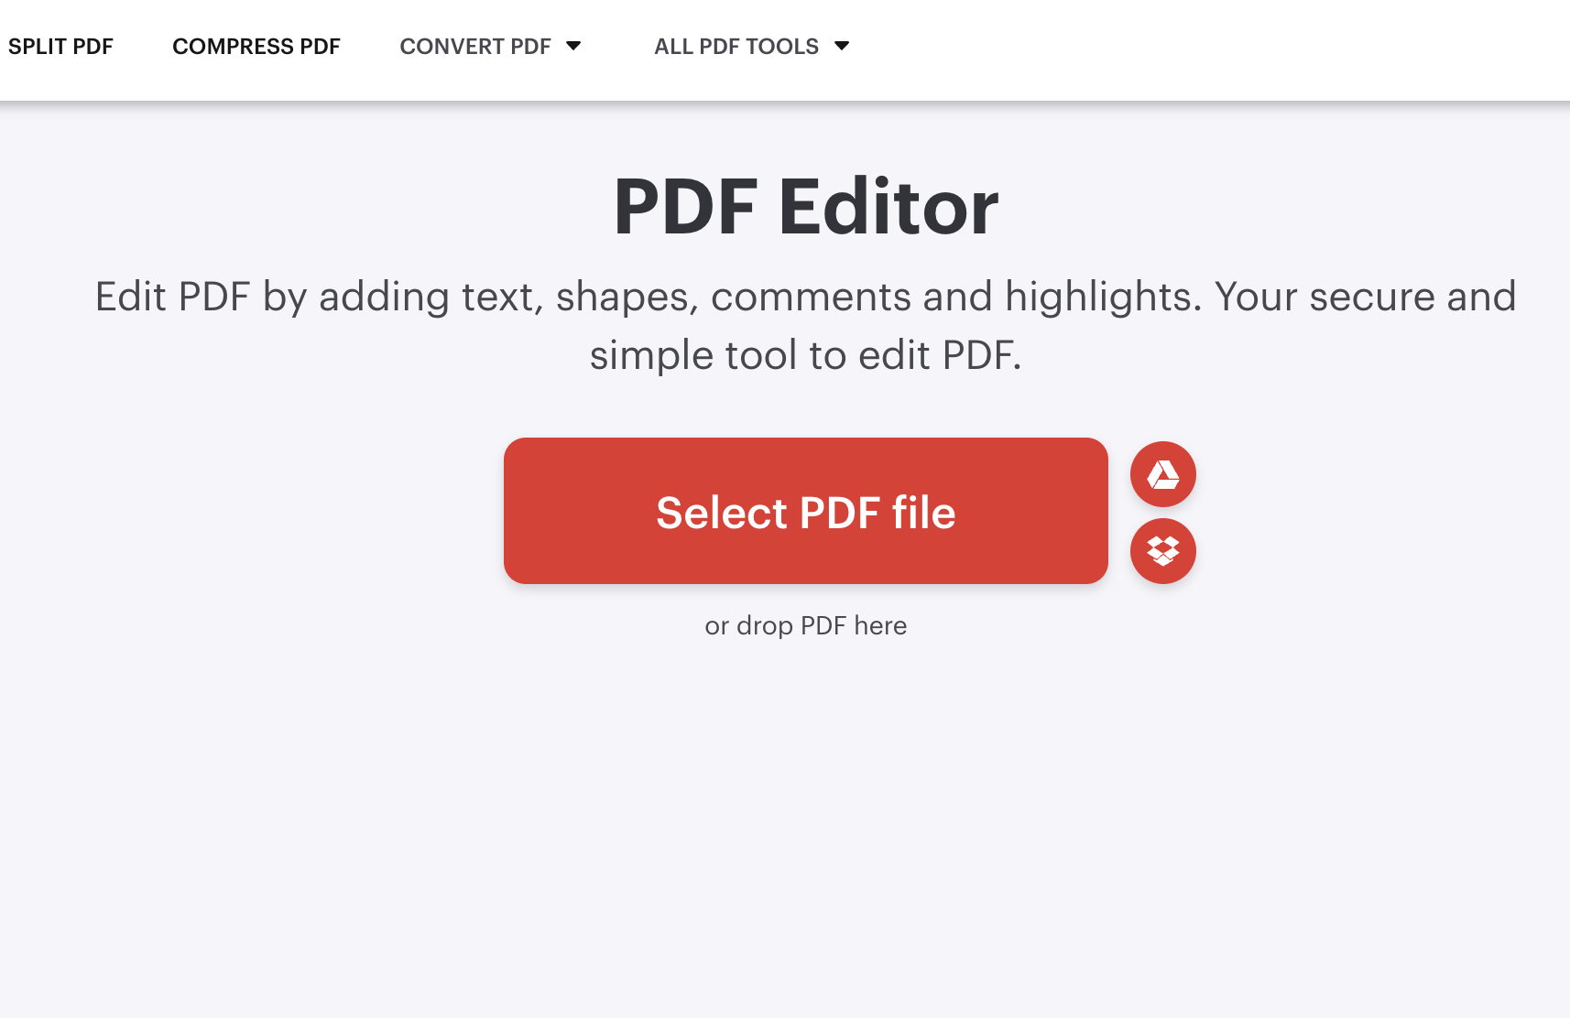Go to Compress PDF
Viewport: 1570px width, 1018px height.
click(256, 47)
